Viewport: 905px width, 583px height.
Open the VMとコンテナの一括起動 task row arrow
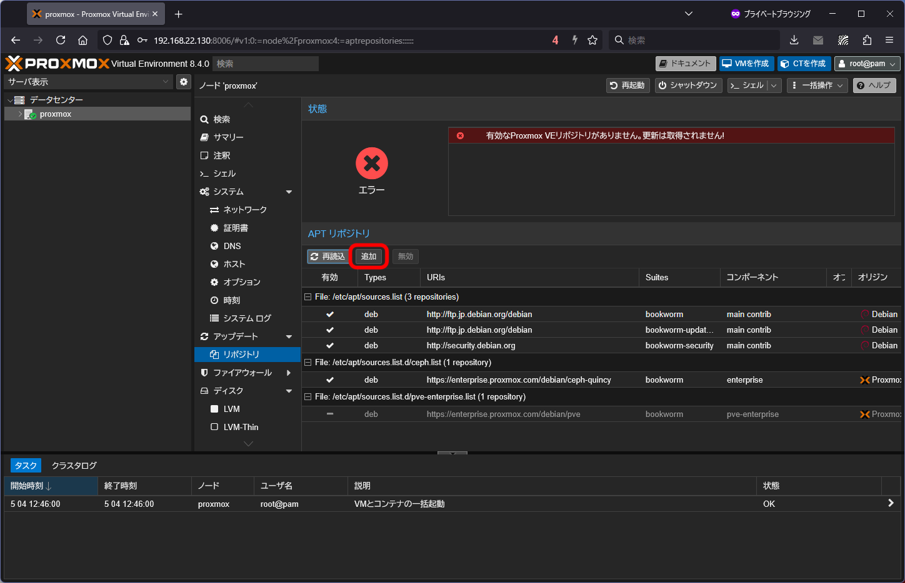coord(891,503)
